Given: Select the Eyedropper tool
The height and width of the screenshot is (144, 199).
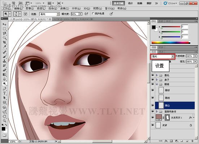Looking at the screenshot, I should pos(4,47).
